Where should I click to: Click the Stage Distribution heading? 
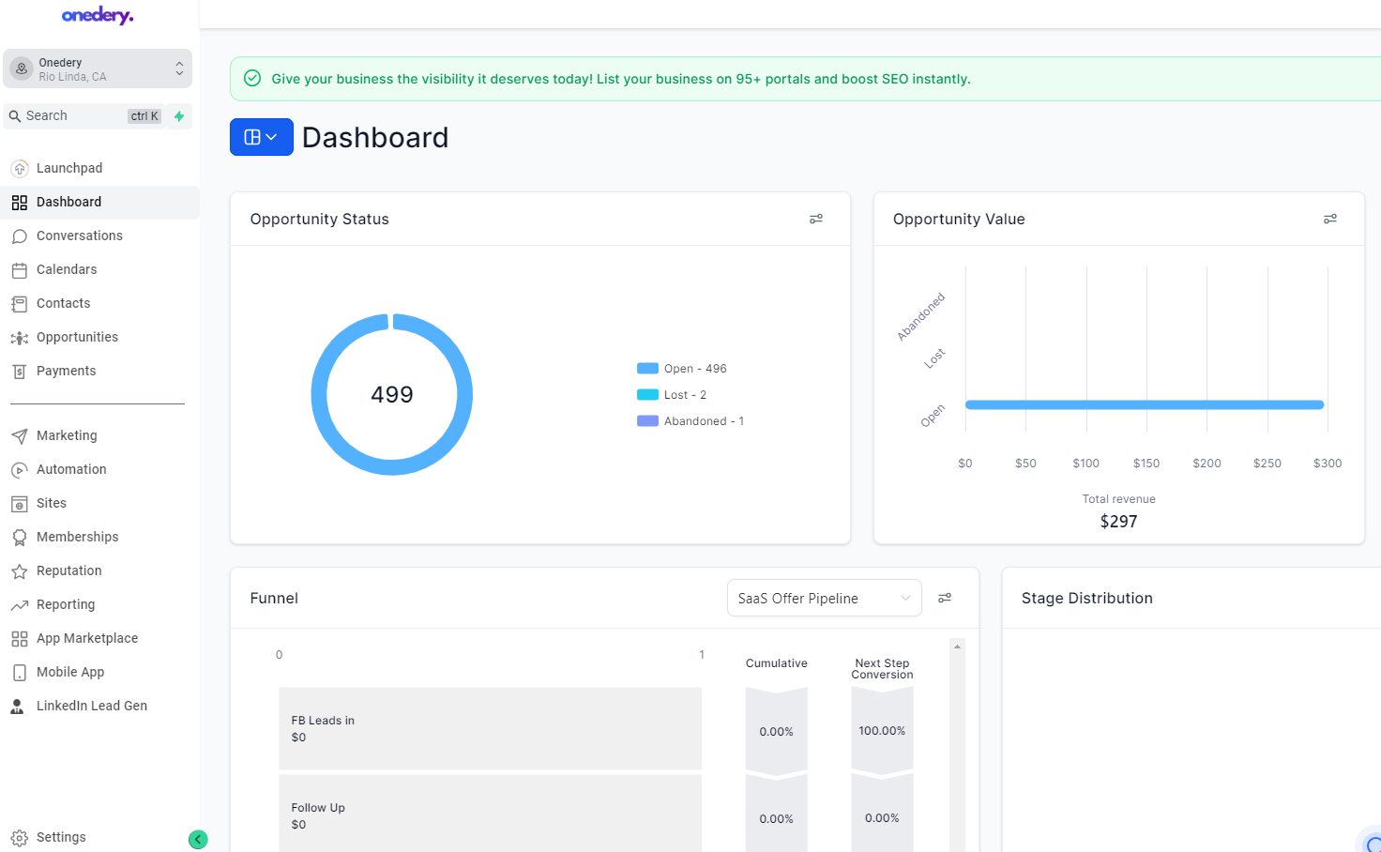tap(1086, 599)
